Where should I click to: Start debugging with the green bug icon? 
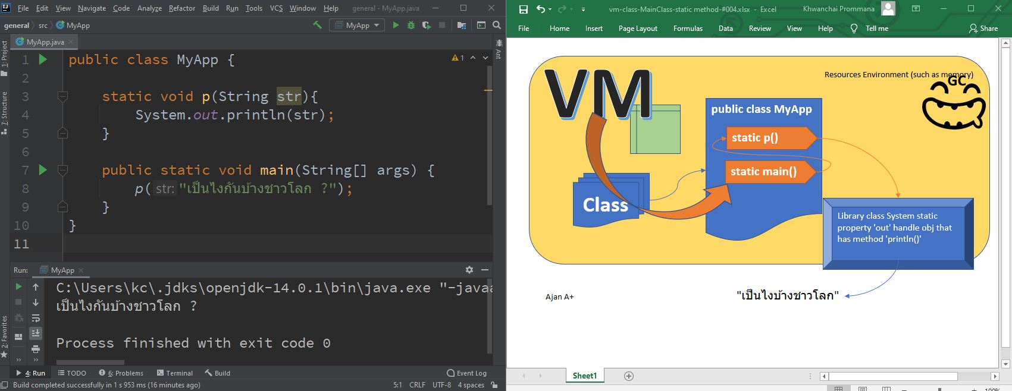(411, 25)
